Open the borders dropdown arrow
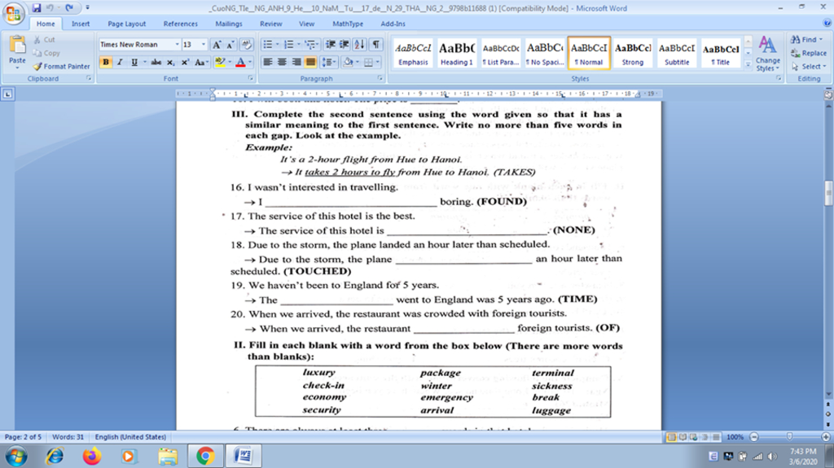Viewport: 834px width, 468px height. pyautogui.click(x=378, y=62)
